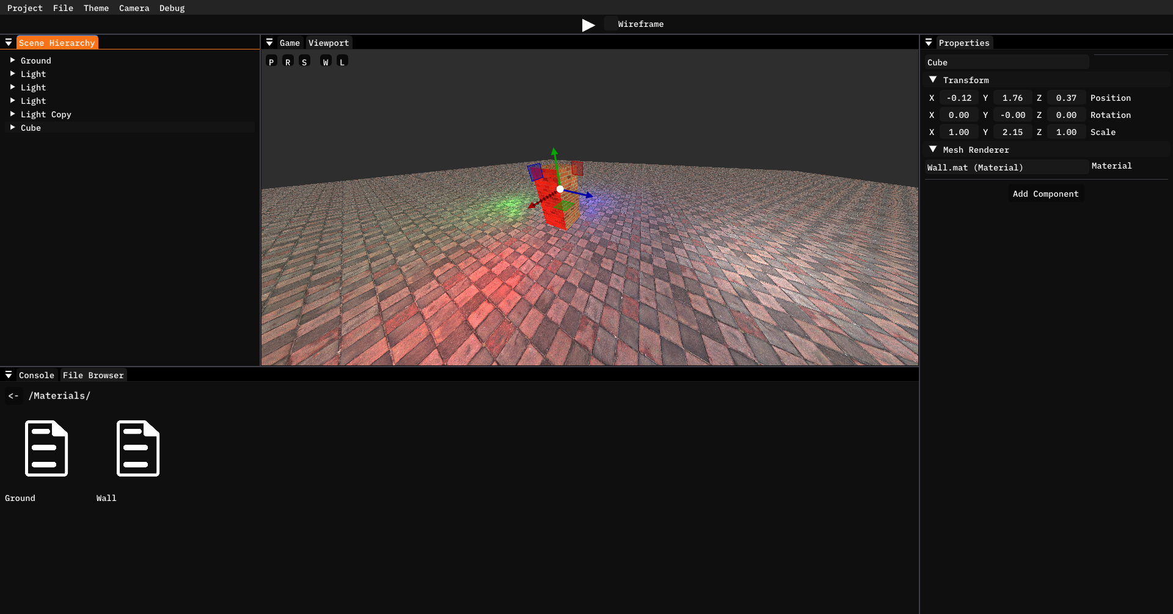Select the S scale gizmo tool

tap(304, 62)
